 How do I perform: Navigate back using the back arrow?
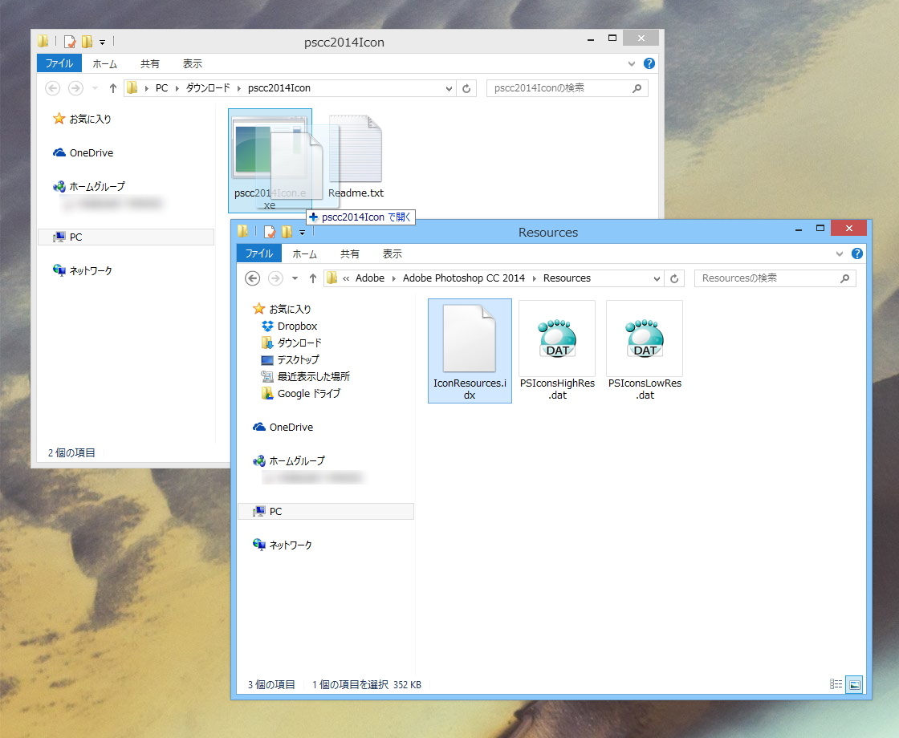pos(252,278)
